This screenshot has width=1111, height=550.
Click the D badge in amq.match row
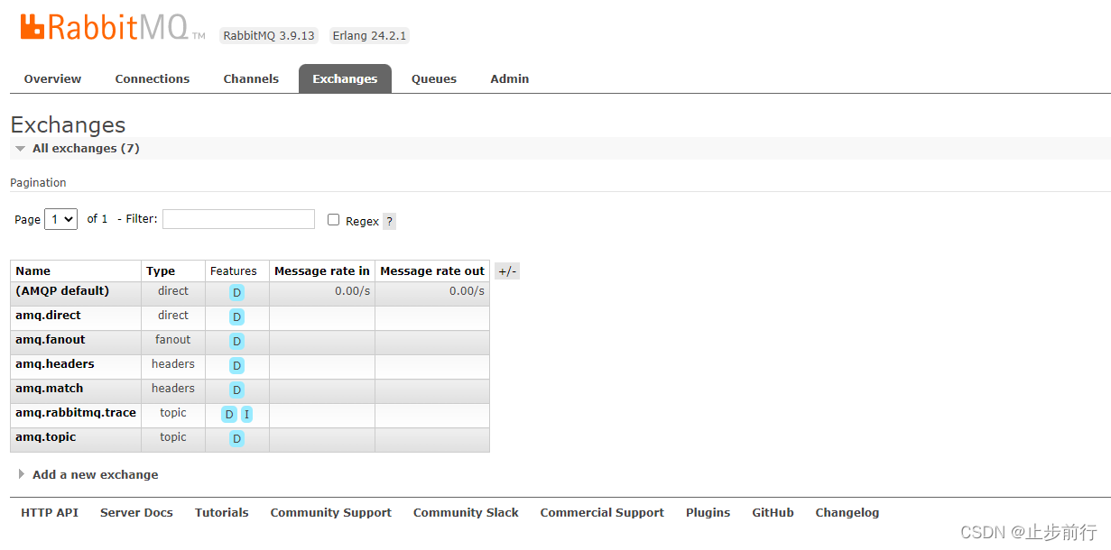(x=236, y=390)
